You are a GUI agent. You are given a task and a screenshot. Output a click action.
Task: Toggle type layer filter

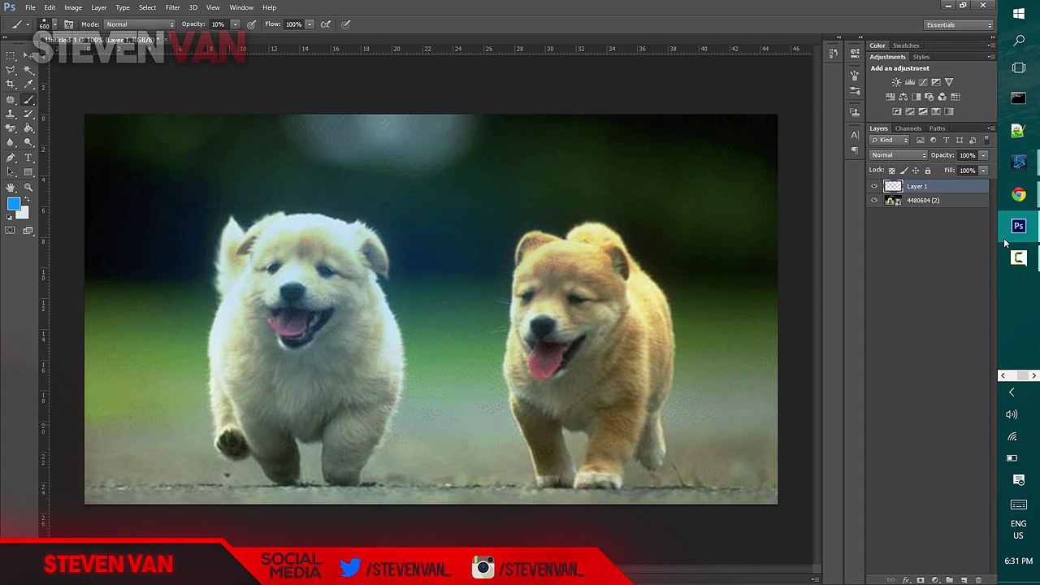tap(946, 140)
